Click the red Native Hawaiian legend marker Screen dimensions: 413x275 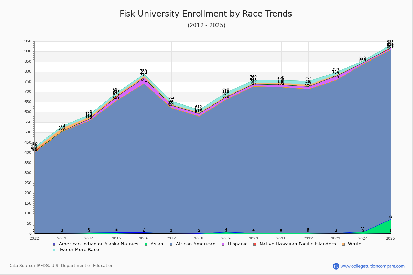click(x=255, y=244)
